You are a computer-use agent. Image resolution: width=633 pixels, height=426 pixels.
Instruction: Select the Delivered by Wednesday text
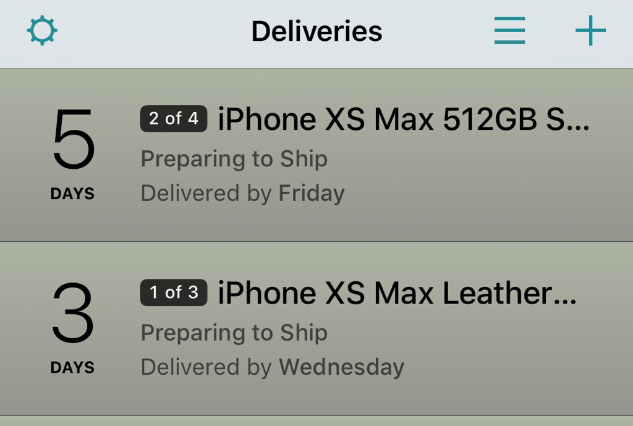(x=272, y=367)
